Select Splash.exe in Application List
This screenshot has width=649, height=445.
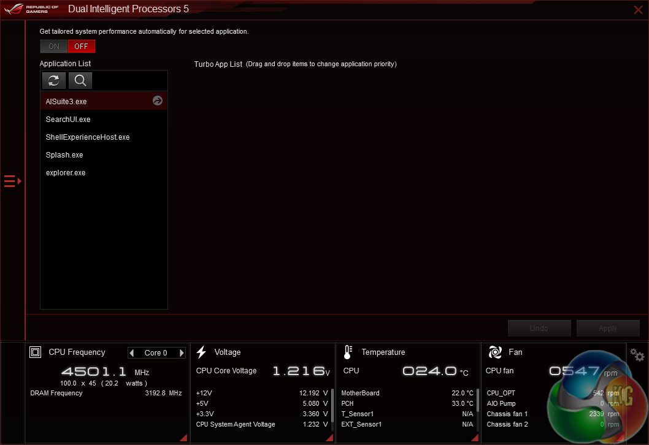coord(104,154)
